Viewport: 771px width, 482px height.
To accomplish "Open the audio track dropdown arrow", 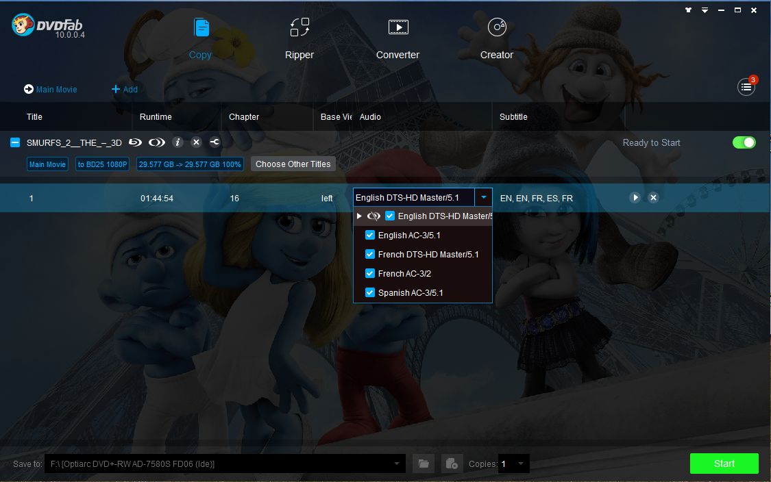I will [483, 197].
